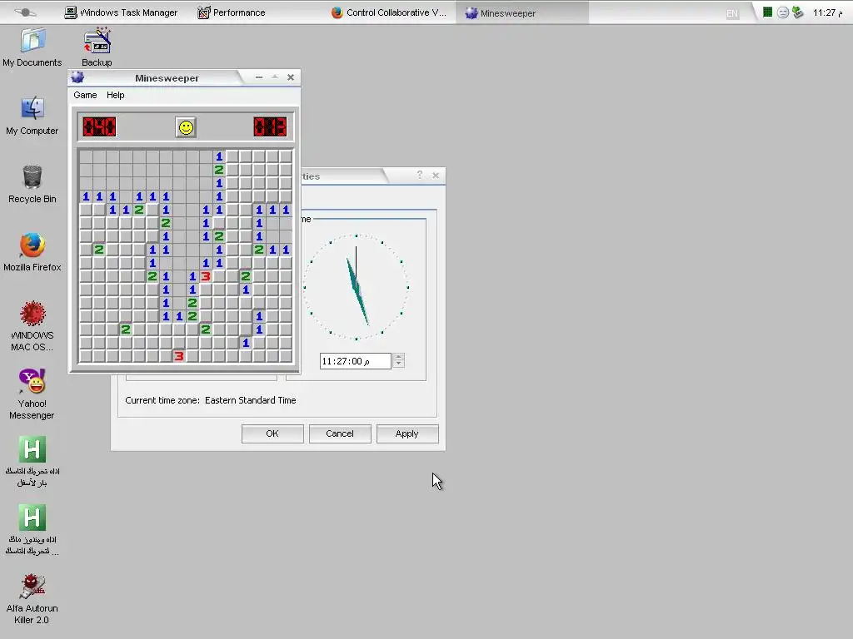Select the WINDOWS MAC OS desktop icon
Screen dimensions: 853x639
[x=32, y=326]
